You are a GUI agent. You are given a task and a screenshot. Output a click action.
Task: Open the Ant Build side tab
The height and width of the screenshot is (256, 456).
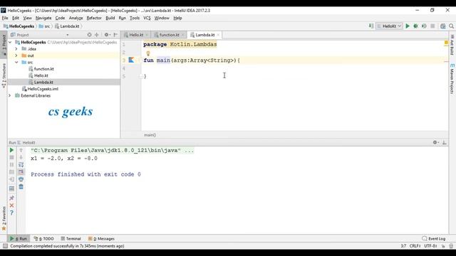[x=452, y=45]
